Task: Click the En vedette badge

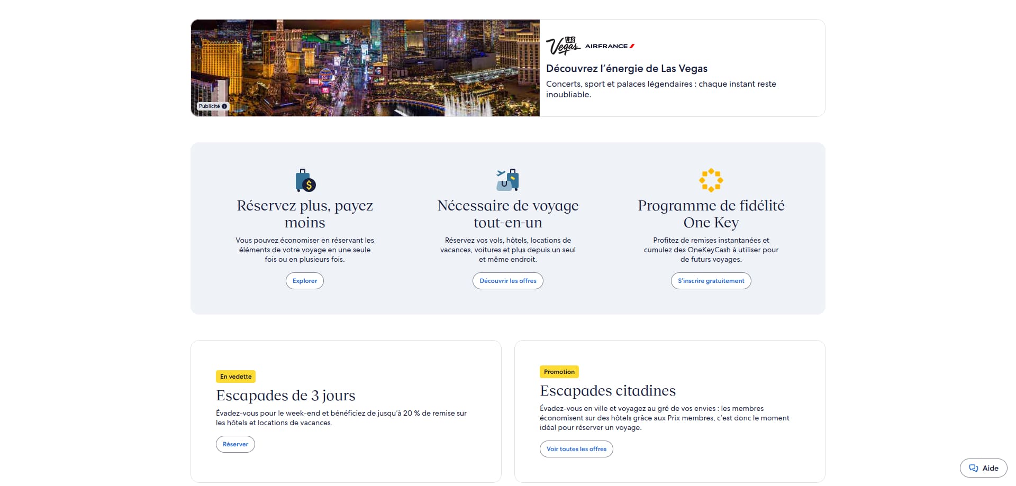Action: pyautogui.click(x=236, y=377)
